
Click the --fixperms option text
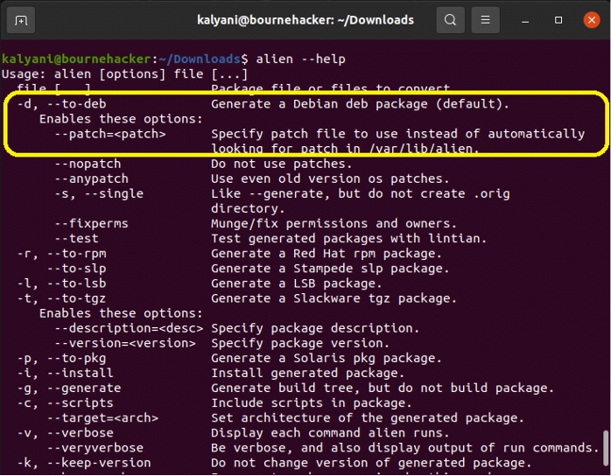tap(92, 224)
